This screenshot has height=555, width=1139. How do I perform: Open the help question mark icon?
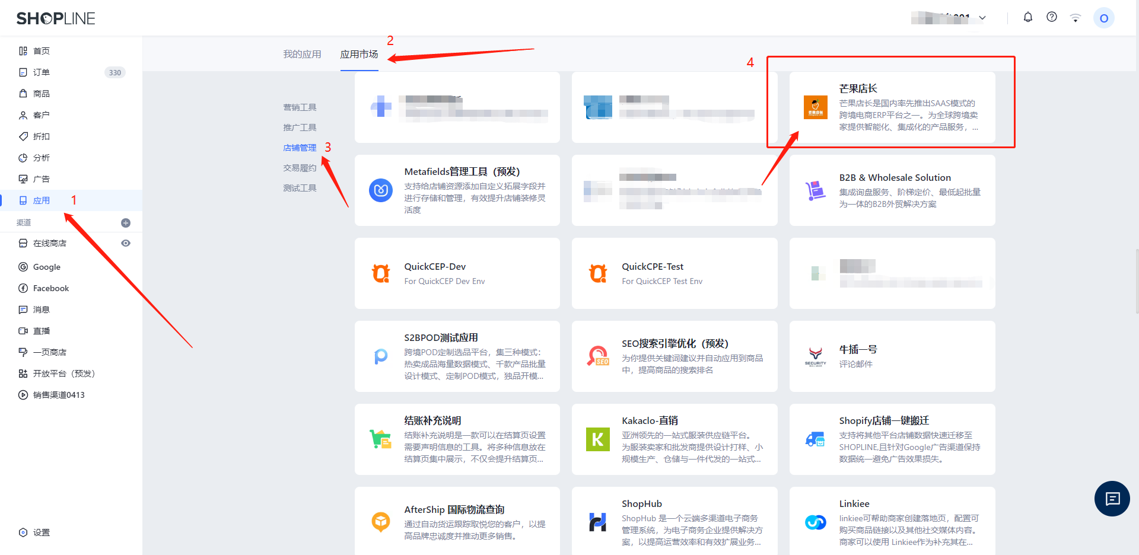[1052, 17]
